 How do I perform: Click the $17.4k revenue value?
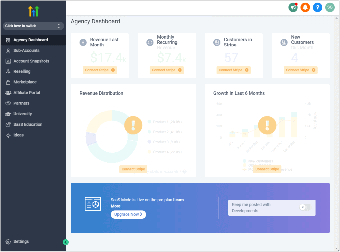[108, 58]
